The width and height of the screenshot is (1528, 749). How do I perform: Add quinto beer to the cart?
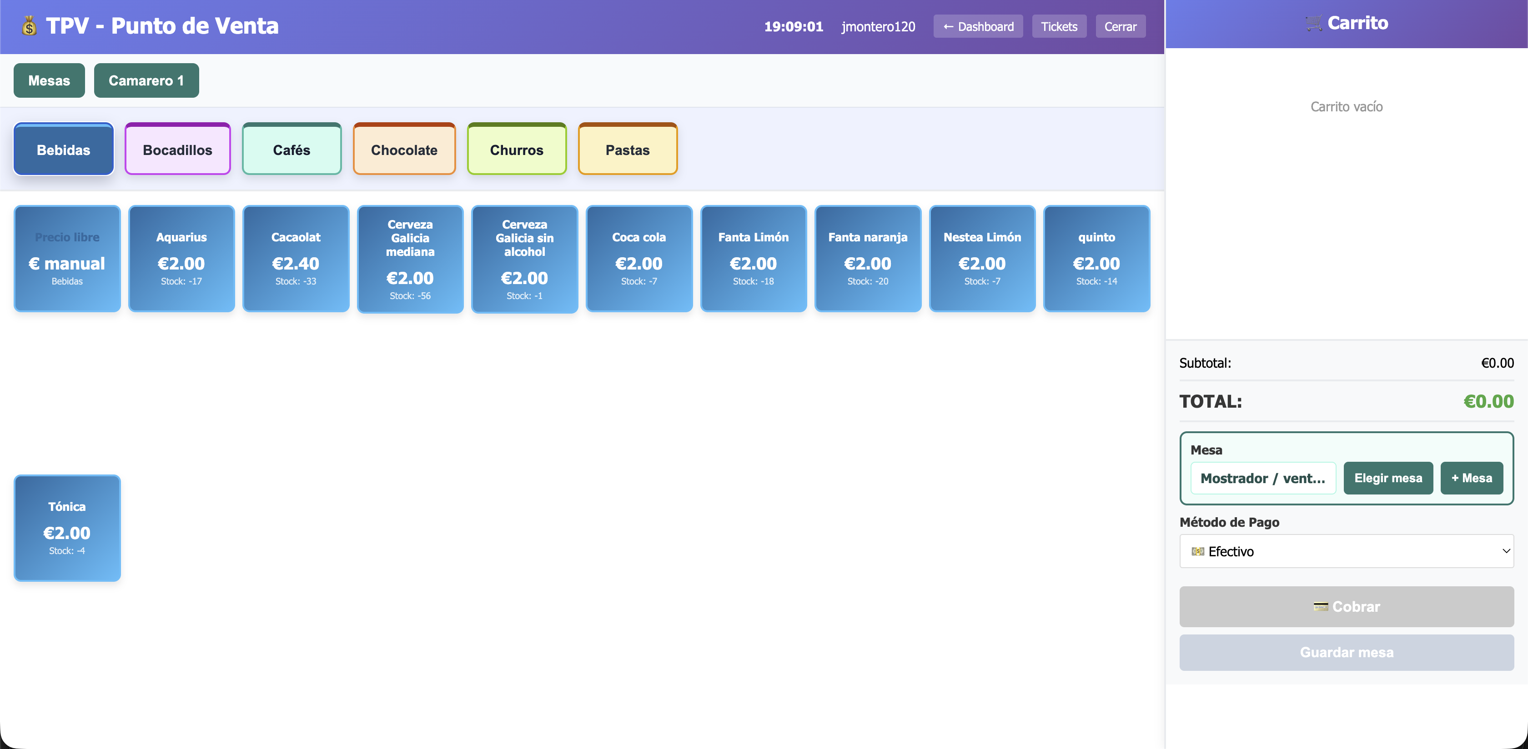point(1097,259)
